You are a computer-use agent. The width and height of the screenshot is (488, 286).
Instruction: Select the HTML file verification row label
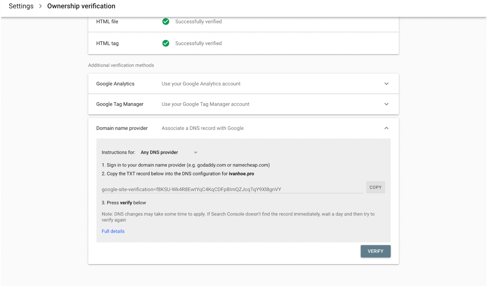click(107, 22)
